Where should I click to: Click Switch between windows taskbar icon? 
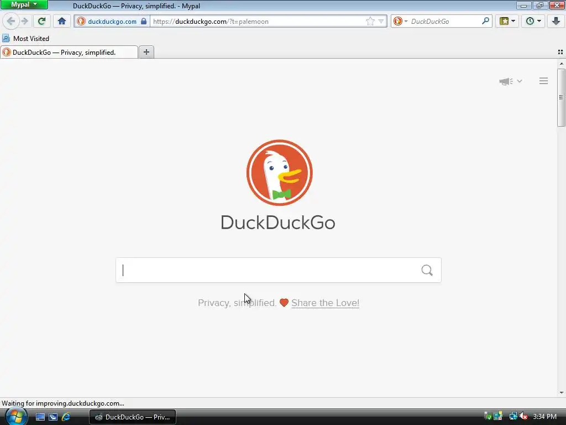click(x=53, y=417)
